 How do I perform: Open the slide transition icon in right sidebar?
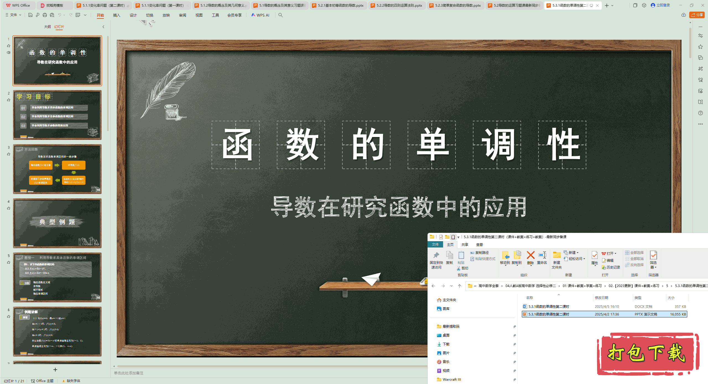pos(701,58)
